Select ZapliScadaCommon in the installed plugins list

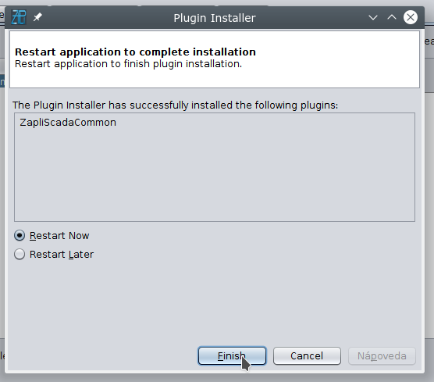[x=68, y=122]
